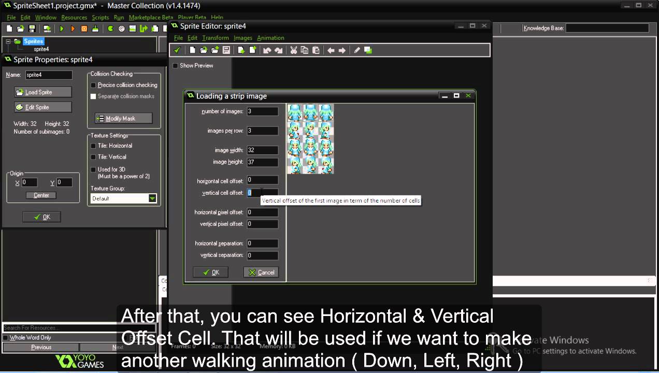Click the create background picture icon
659x373 pixels.
(133, 28)
